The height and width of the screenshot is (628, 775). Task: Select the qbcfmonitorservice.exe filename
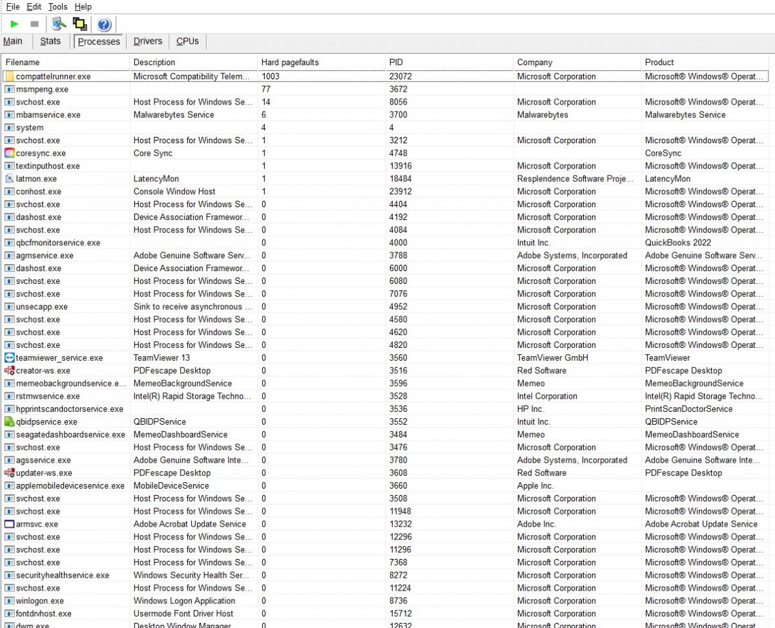[58, 243]
